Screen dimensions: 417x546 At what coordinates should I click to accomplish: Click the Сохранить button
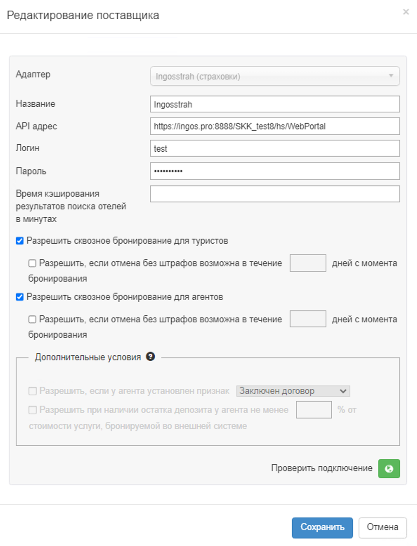[x=322, y=527]
